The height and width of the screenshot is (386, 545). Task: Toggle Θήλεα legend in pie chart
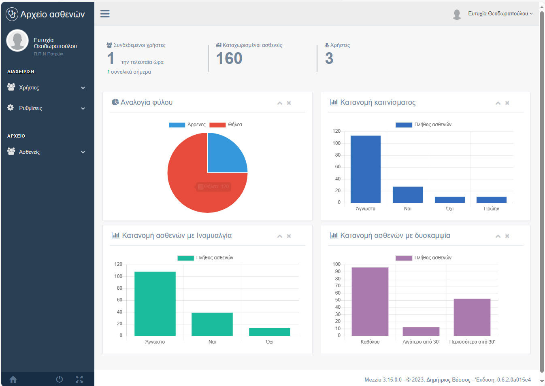pyautogui.click(x=226, y=125)
